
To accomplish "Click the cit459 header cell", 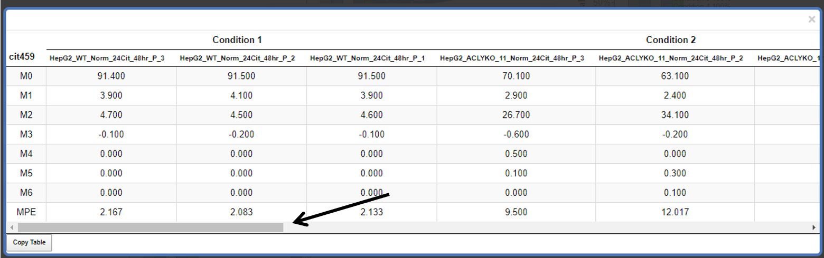I will coord(22,56).
